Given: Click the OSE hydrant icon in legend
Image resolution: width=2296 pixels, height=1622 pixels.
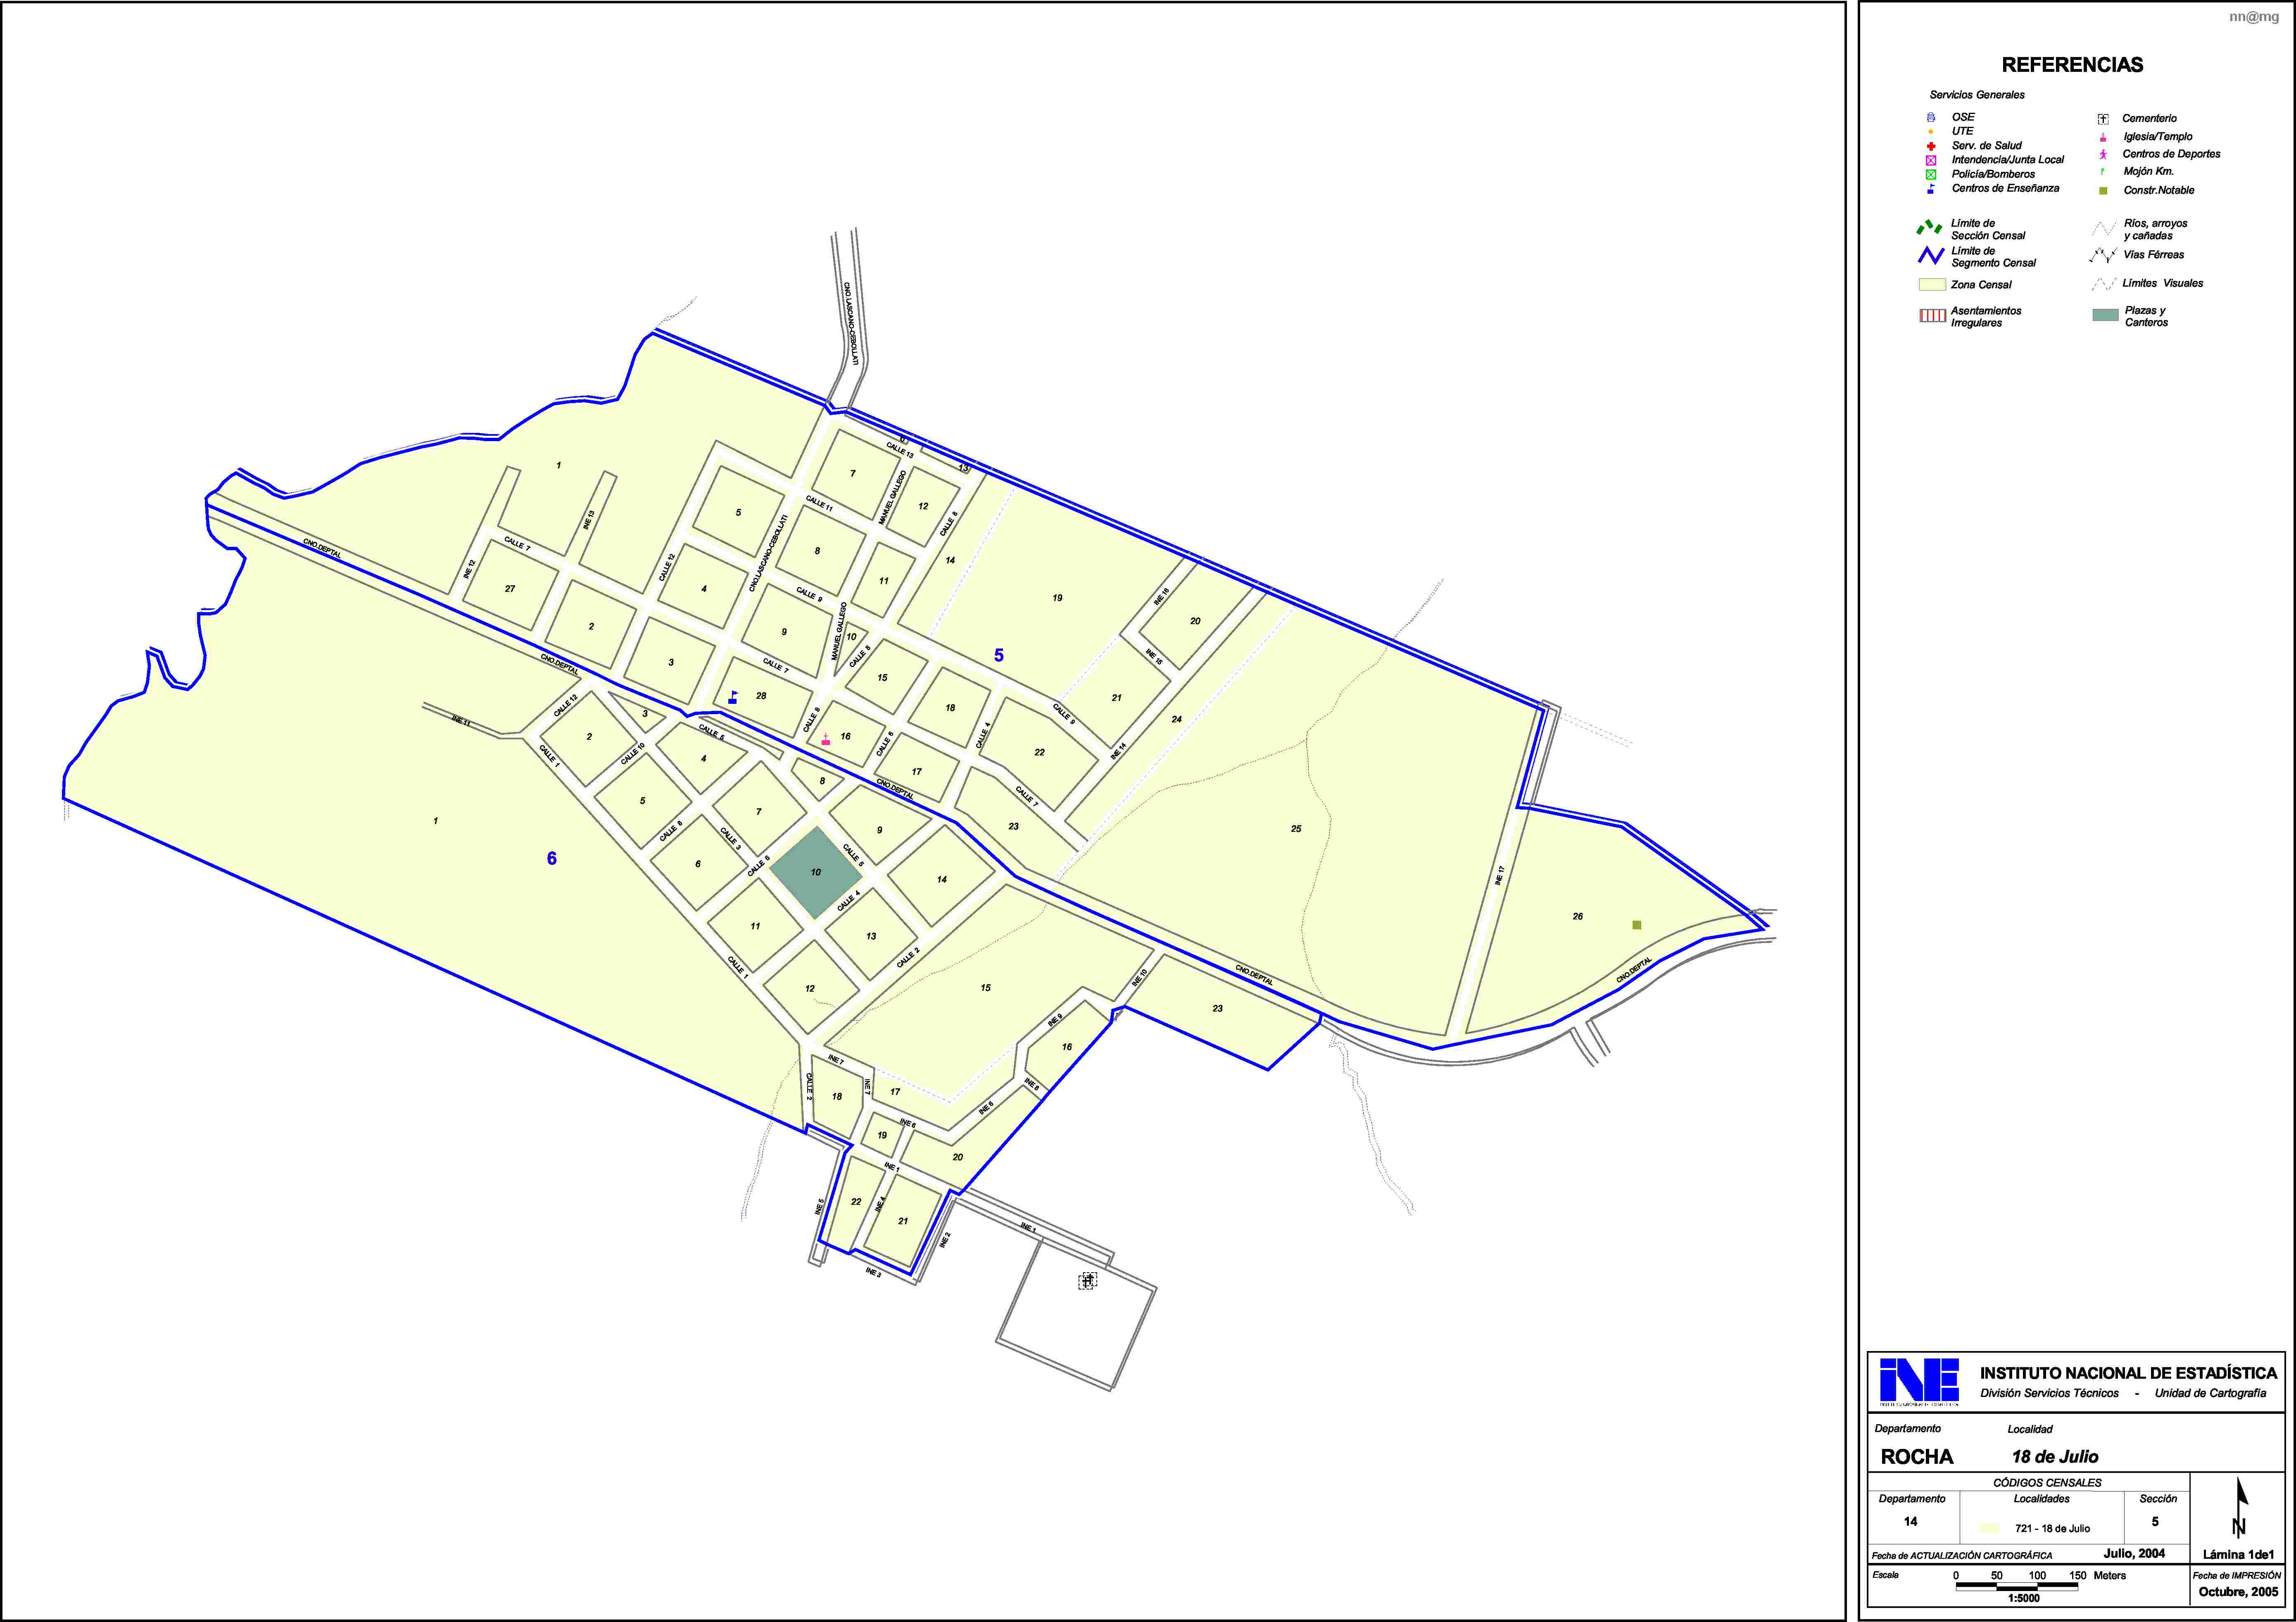Looking at the screenshot, I should click(1931, 117).
